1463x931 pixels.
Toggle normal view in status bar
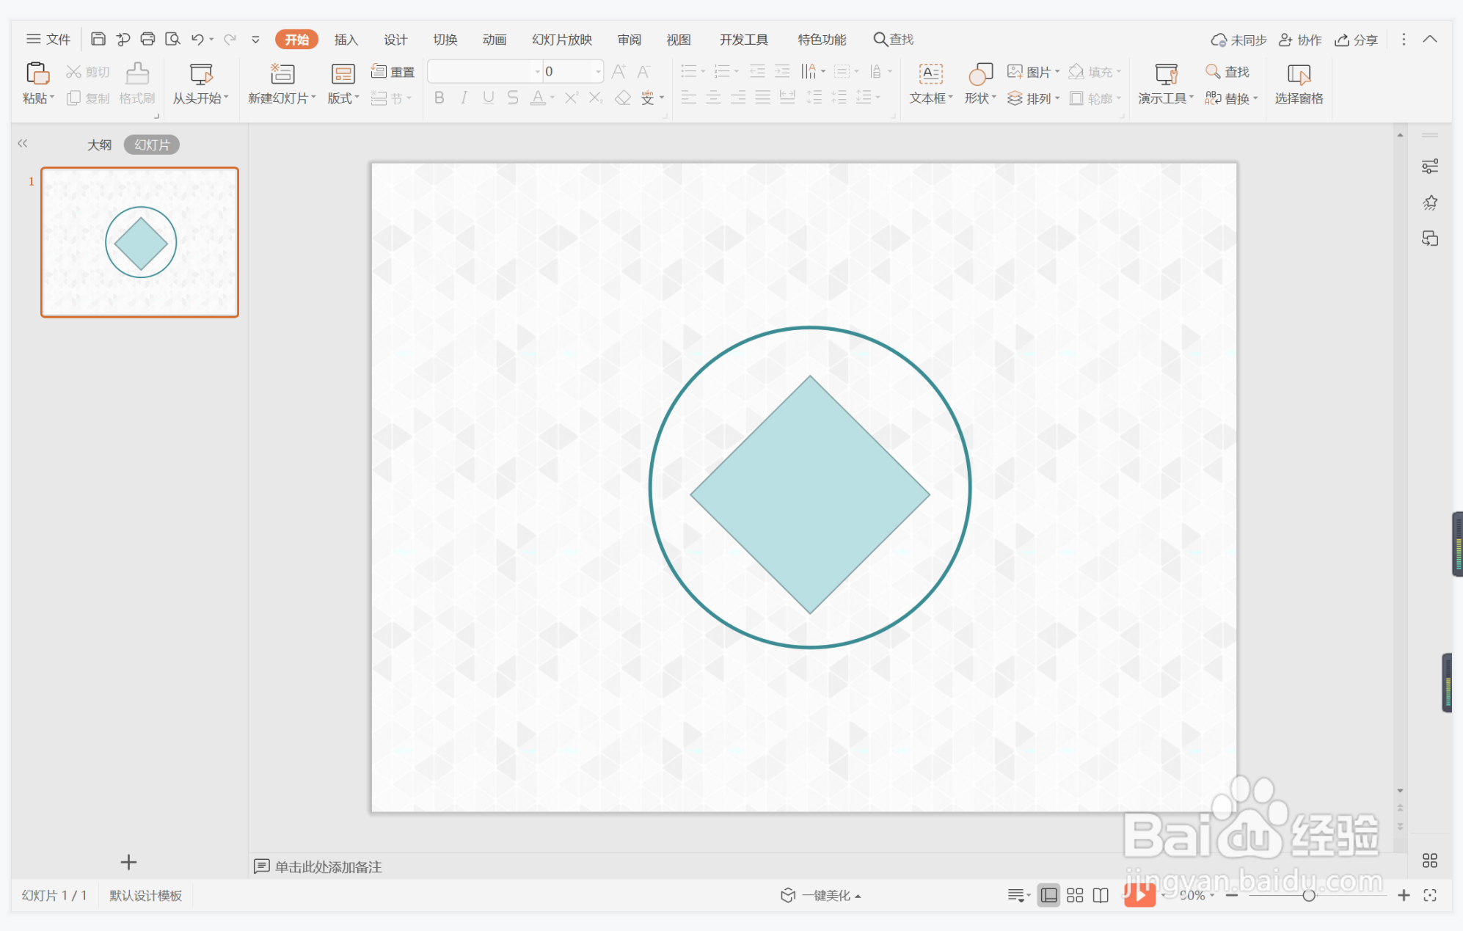click(1048, 895)
